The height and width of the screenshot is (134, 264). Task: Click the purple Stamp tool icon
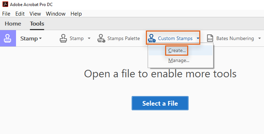click(8, 38)
